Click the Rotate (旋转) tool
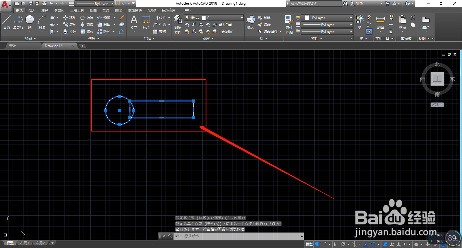 [87, 18]
